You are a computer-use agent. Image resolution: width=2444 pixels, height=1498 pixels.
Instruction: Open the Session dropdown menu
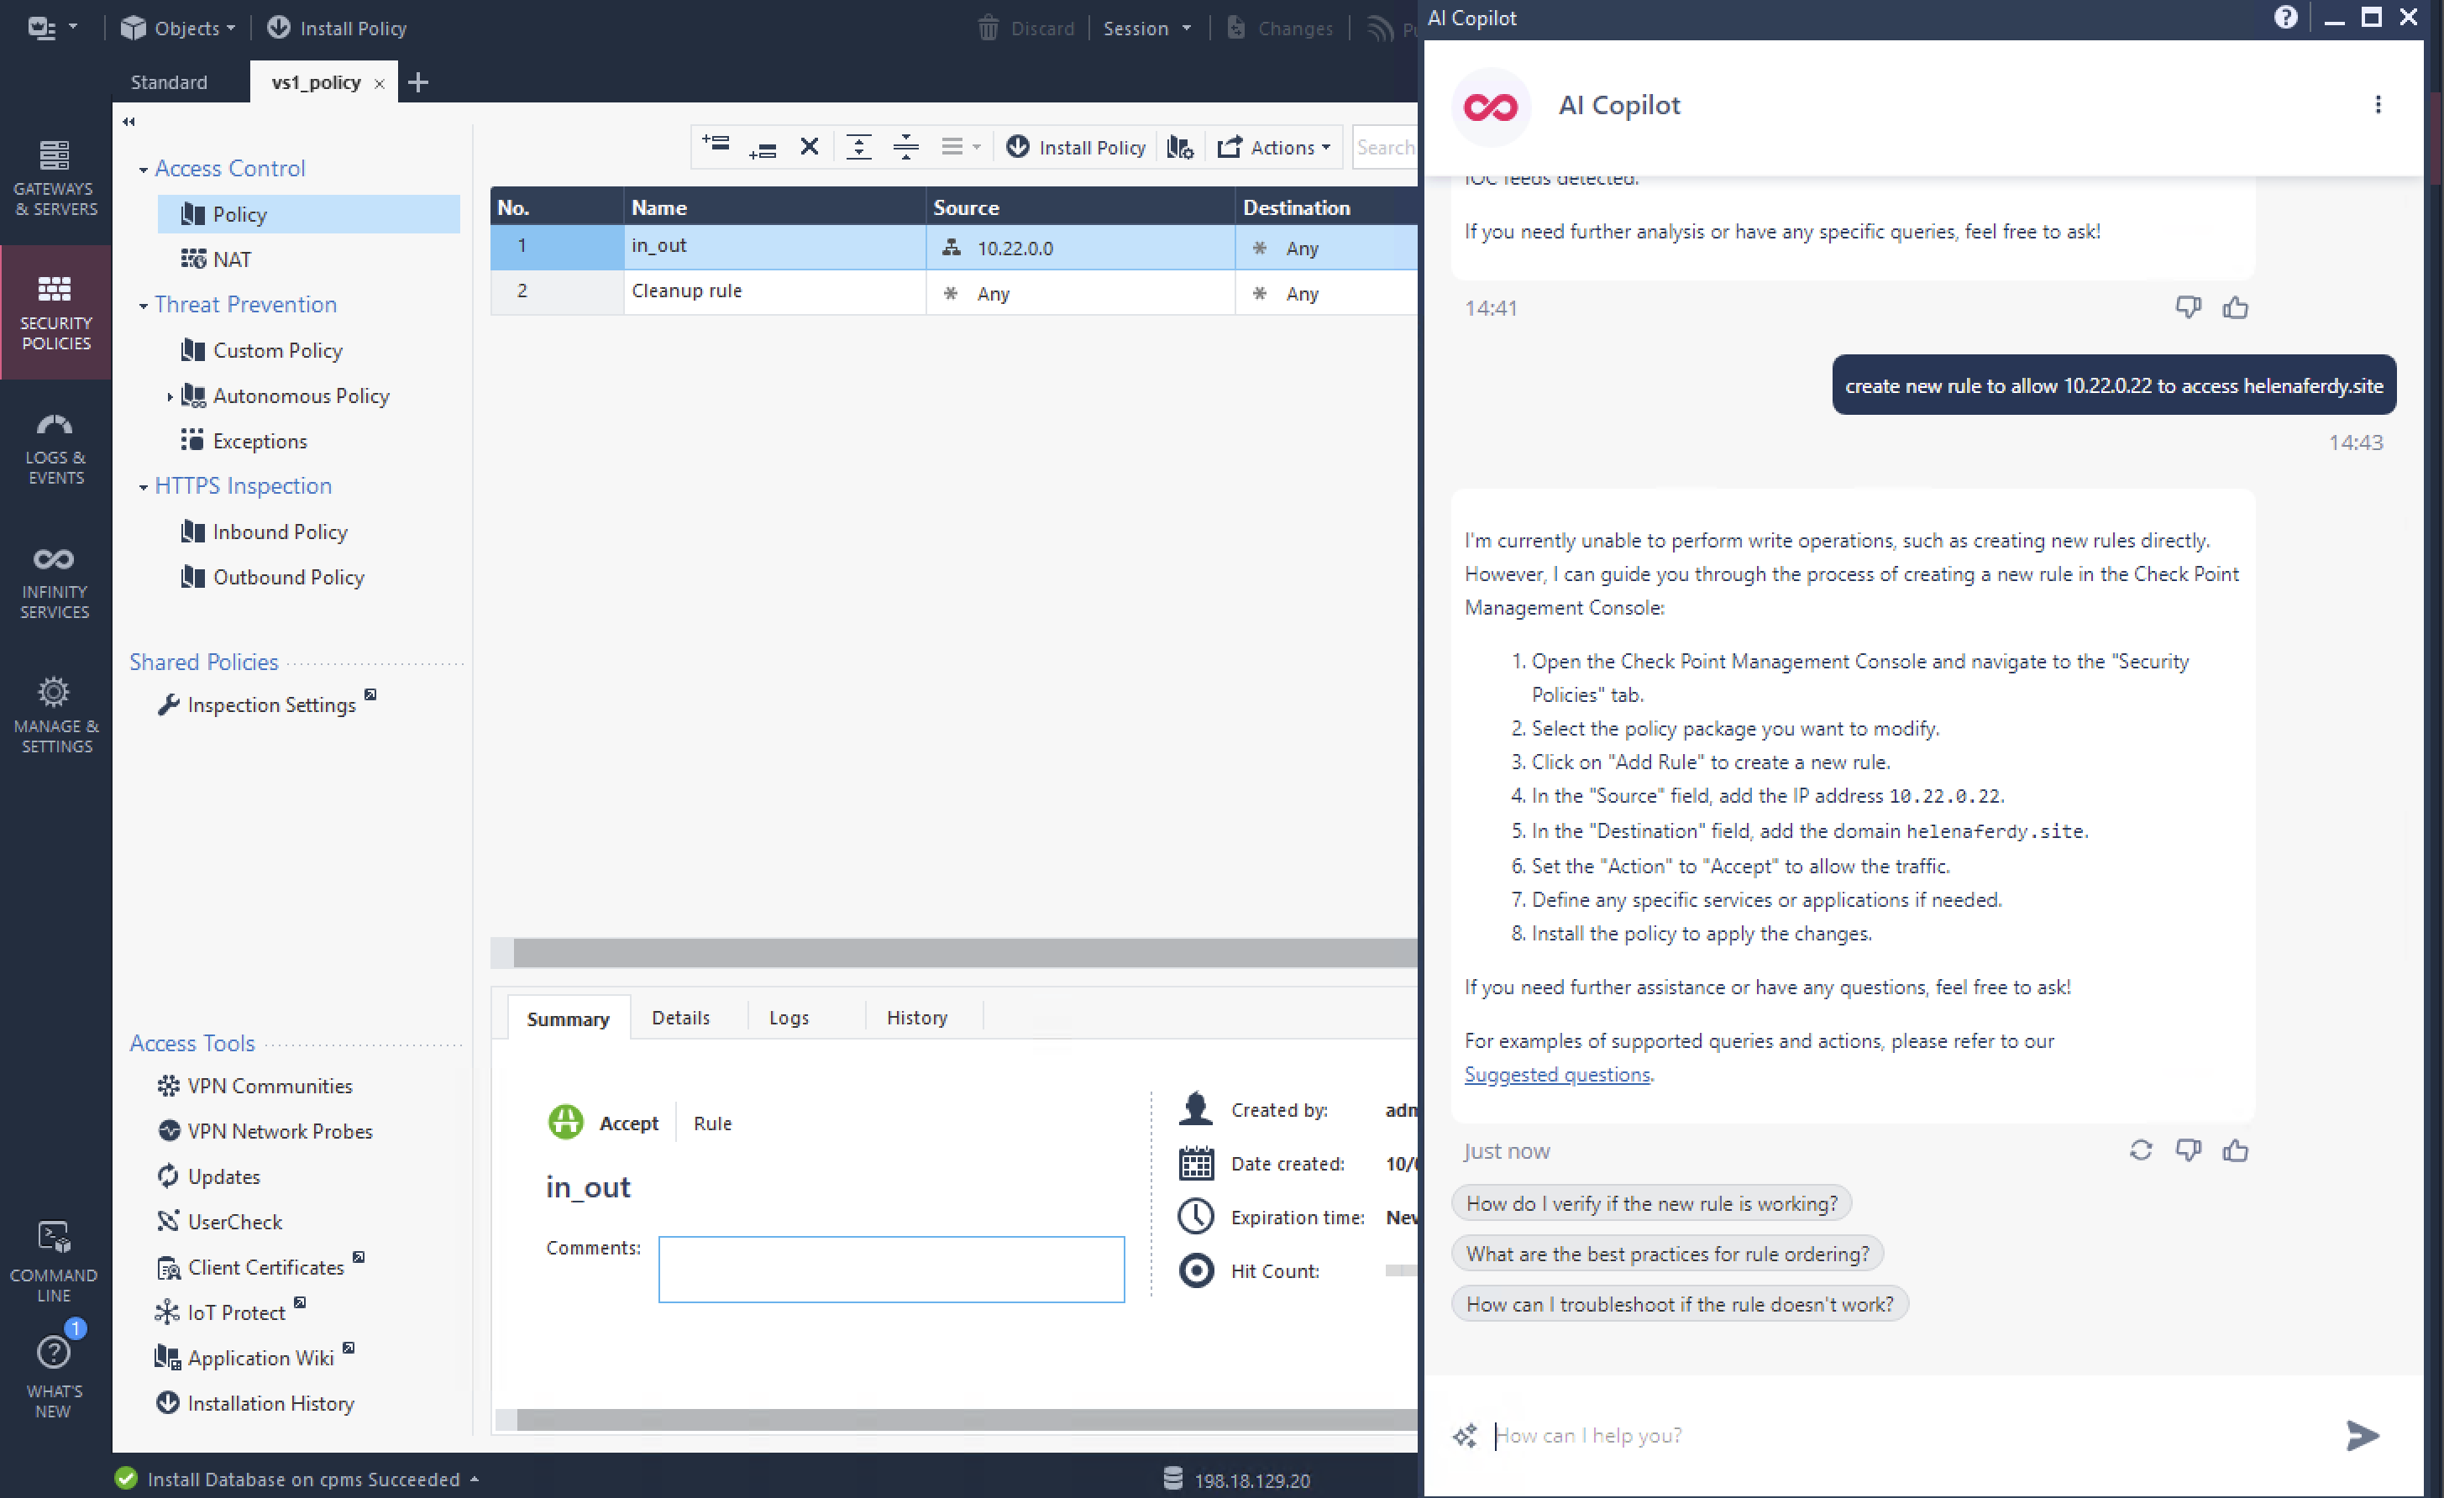pos(1146,28)
